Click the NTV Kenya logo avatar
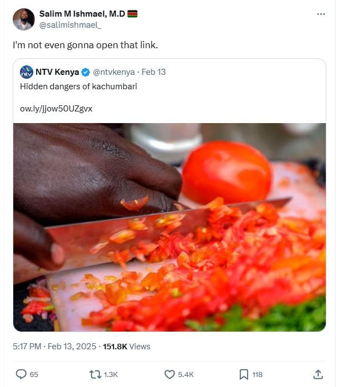 coord(26,72)
